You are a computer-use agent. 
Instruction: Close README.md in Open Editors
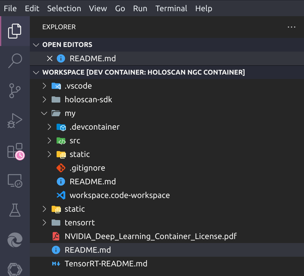(50, 58)
